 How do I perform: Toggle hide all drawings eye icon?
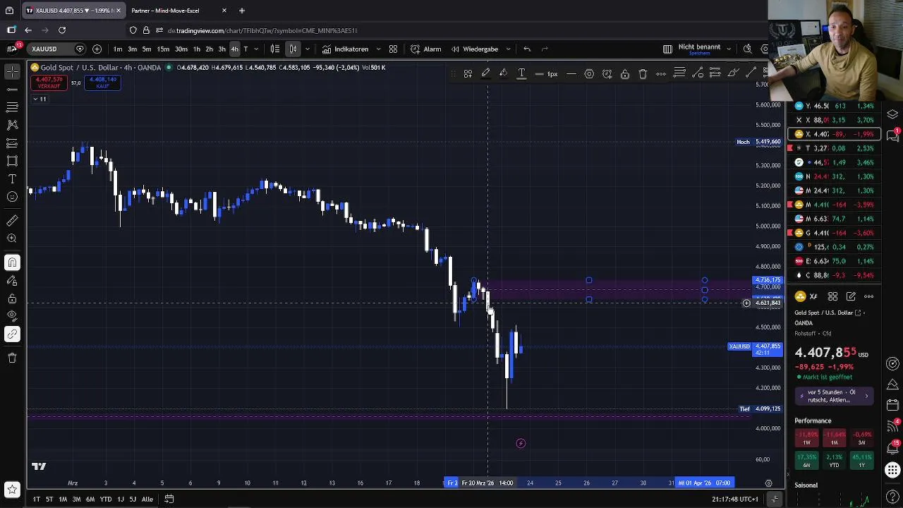tap(12, 315)
